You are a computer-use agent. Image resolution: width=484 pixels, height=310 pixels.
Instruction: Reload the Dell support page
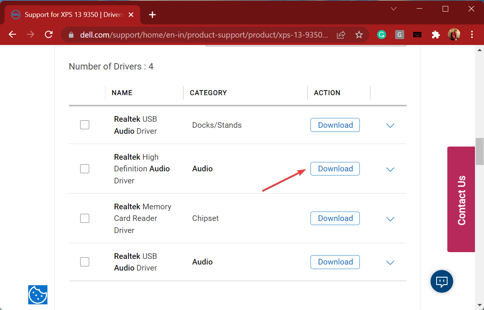(x=49, y=35)
